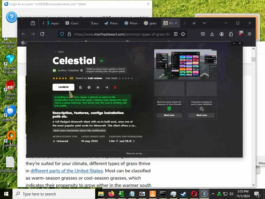The width and height of the screenshot is (265, 199).
Task: Close the Login failed dialog
Action: [x=148, y=4]
